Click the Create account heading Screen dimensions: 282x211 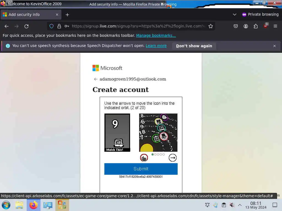tap(121, 90)
